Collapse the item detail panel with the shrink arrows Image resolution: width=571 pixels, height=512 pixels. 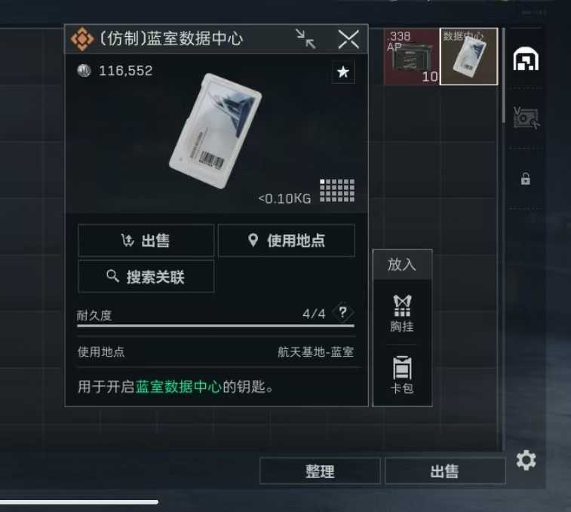305,38
